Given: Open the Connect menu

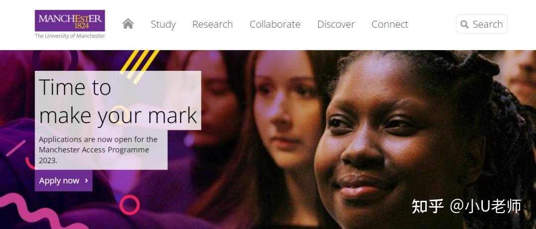Looking at the screenshot, I should [x=390, y=24].
